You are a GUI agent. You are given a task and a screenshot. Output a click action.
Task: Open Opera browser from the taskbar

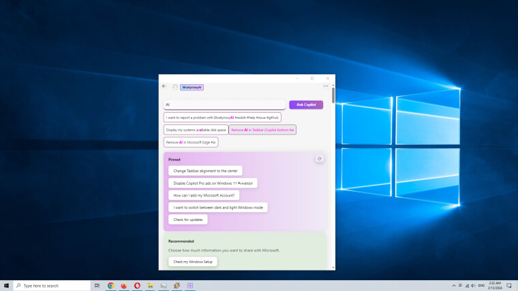tap(137, 286)
